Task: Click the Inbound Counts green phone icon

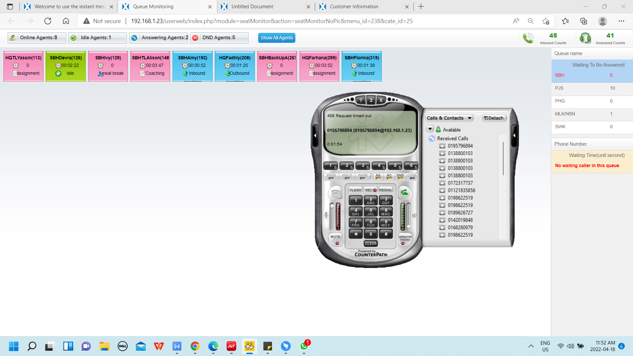Action: 528,38
